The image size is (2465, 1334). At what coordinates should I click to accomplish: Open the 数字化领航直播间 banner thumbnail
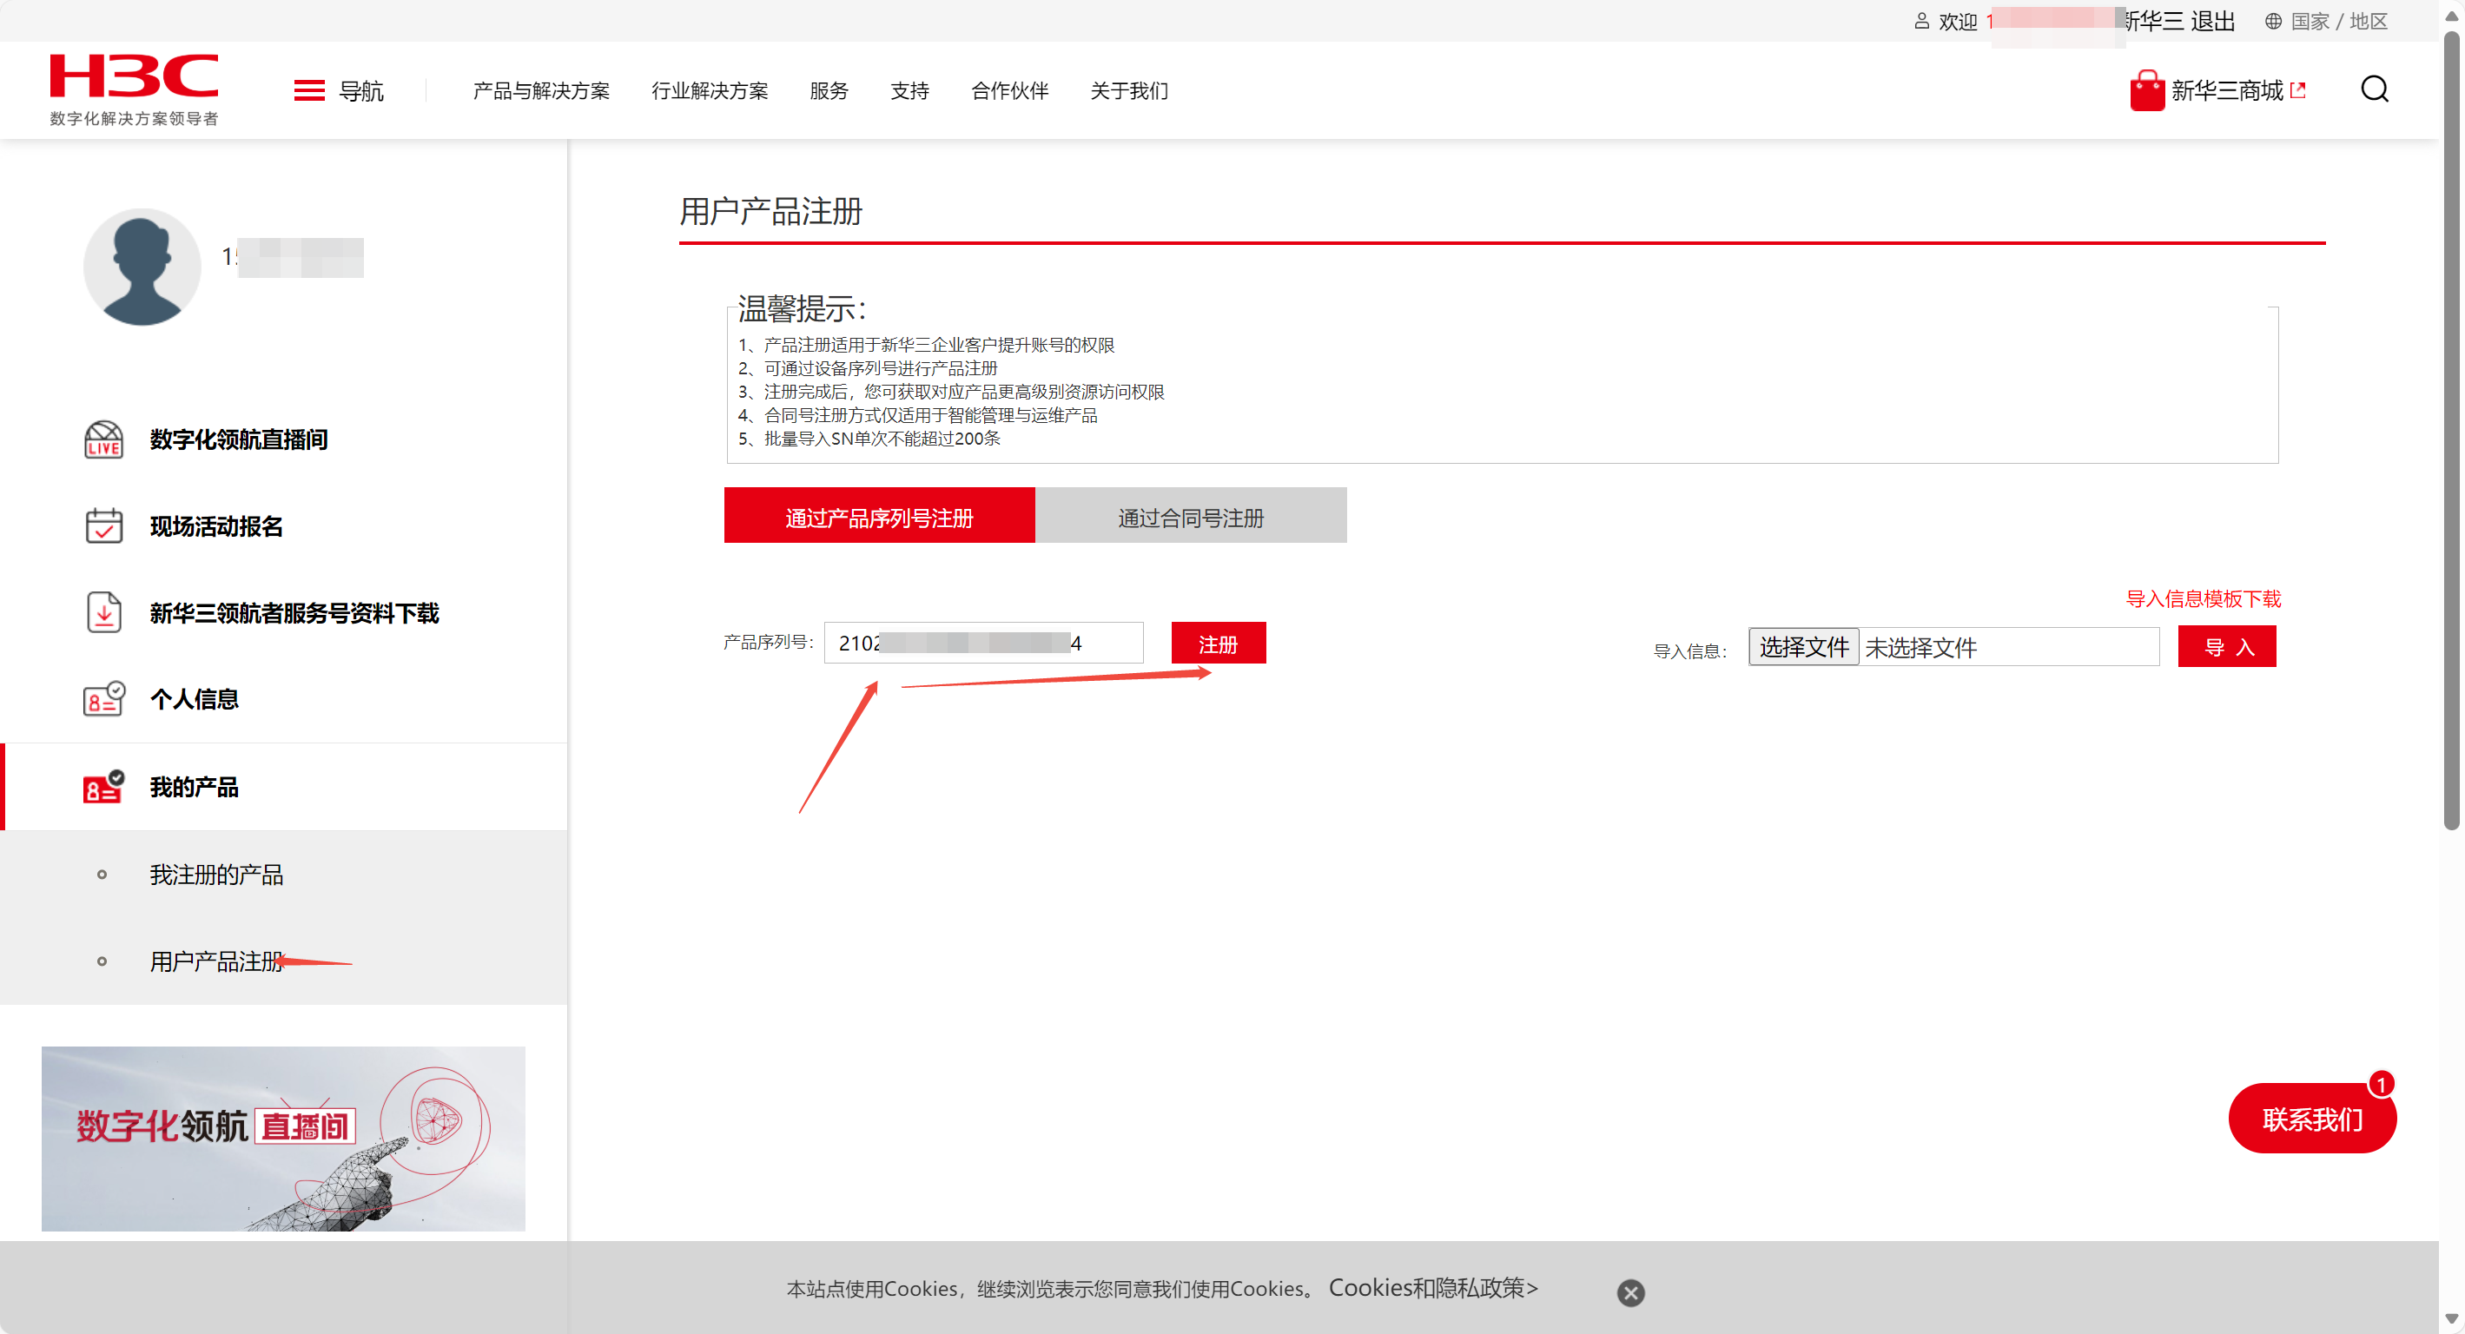[x=283, y=1137]
